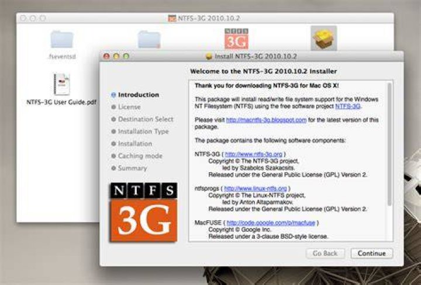The height and width of the screenshot is (285, 421).
Task: Select the NTFS-3G orange icon in Finder window
Action: click(236, 39)
